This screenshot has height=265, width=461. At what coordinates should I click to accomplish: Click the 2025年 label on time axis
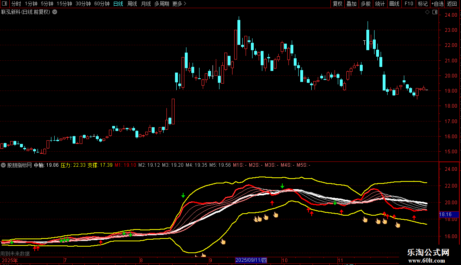(x=10, y=260)
